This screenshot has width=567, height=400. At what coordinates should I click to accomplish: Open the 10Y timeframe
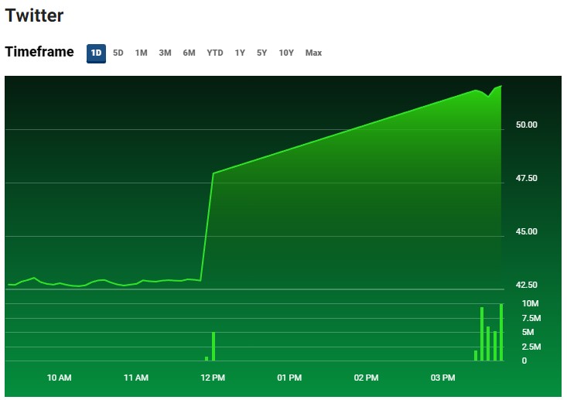pos(286,53)
